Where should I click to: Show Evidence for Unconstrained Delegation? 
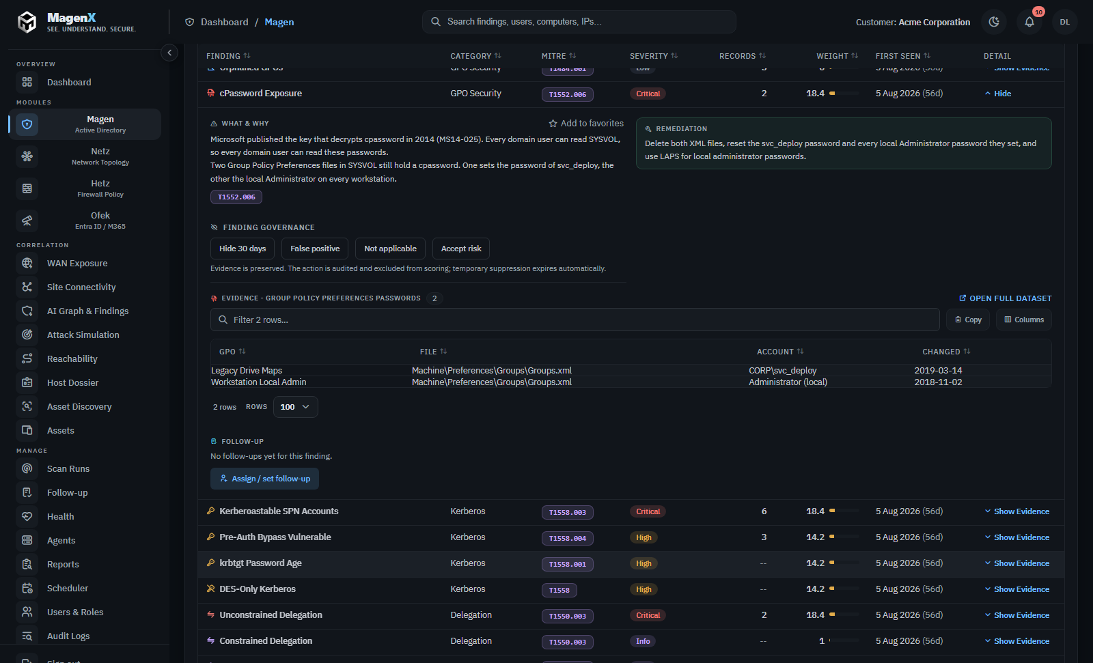1016,615
